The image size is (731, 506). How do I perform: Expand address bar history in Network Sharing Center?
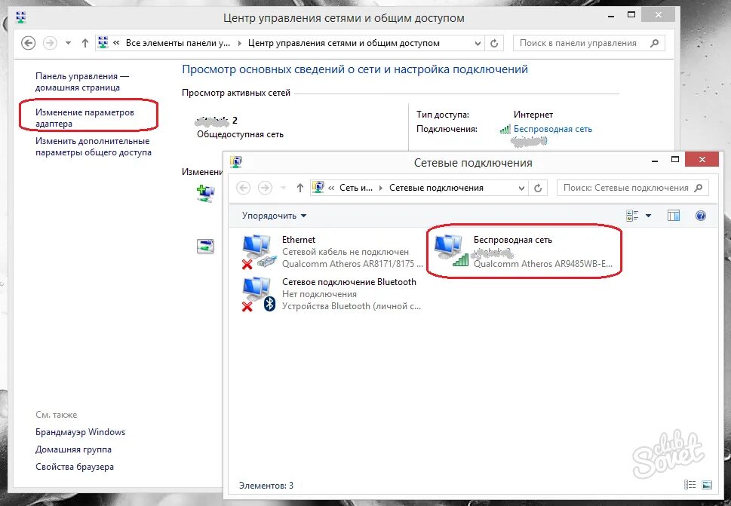(478, 43)
